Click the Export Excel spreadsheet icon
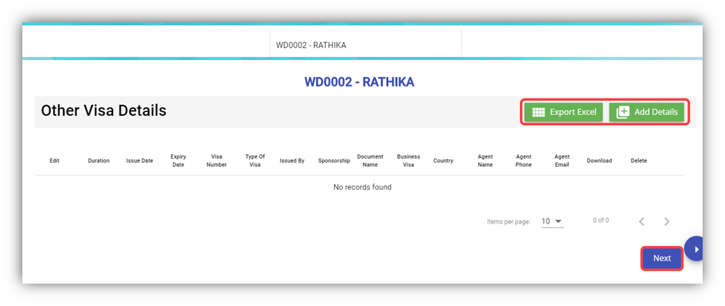This screenshot has width=725, height=306. 538,112
